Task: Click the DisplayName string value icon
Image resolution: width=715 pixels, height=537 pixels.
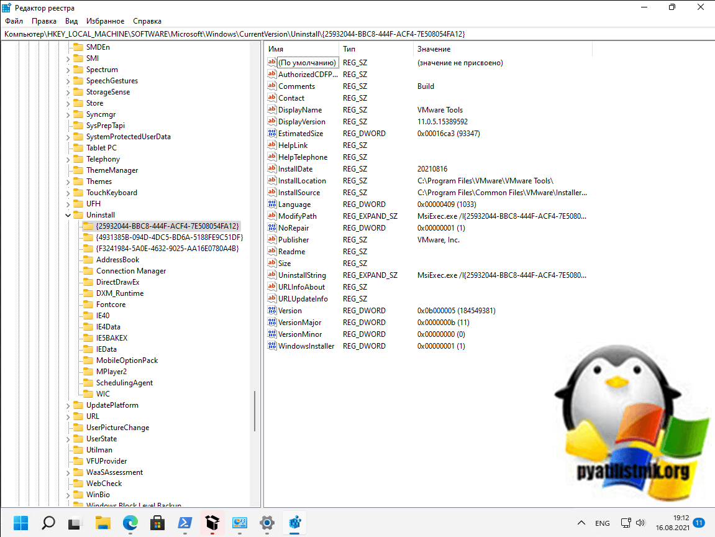Action: (271, 109)
